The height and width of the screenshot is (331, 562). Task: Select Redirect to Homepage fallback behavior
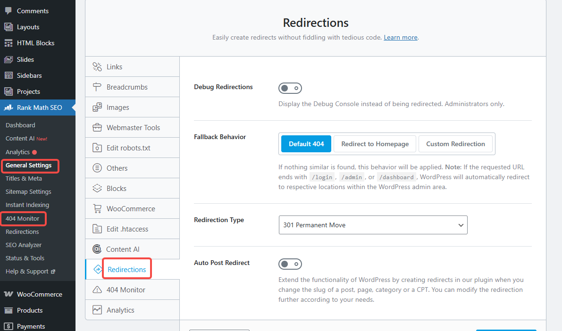(375, 144)
